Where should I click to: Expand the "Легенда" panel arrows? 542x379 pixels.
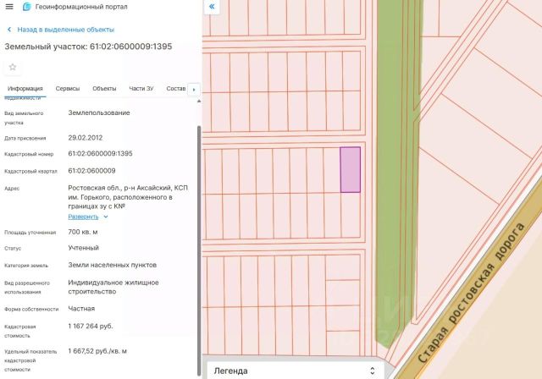tap(373, 371)
